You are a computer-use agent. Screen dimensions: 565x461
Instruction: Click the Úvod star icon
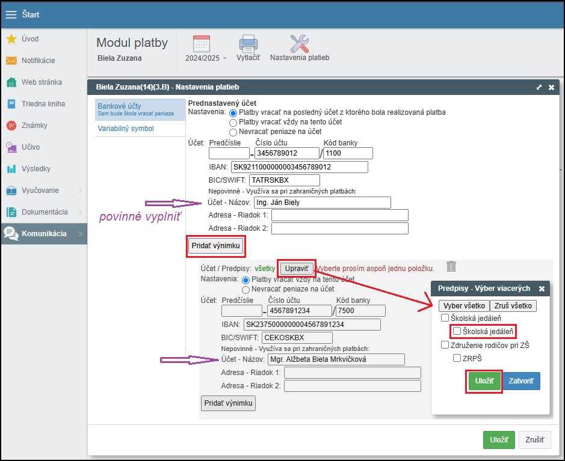point(11,39)
